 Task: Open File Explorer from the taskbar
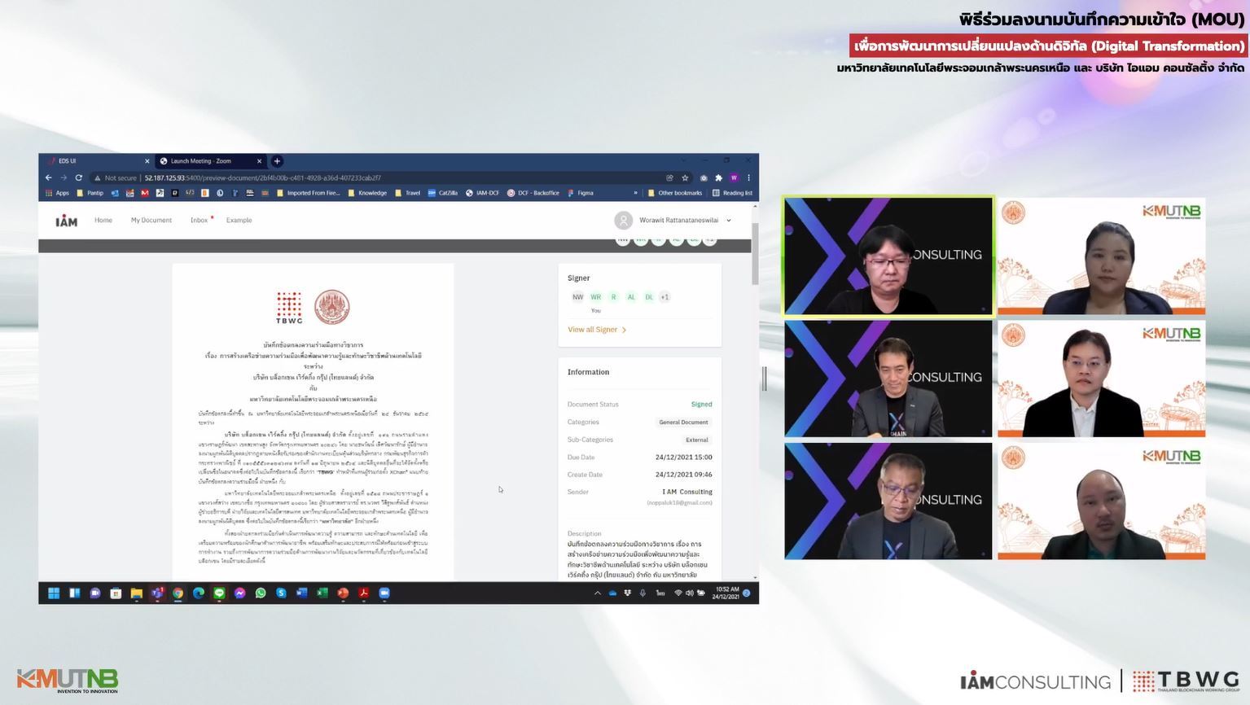[137, 593]
